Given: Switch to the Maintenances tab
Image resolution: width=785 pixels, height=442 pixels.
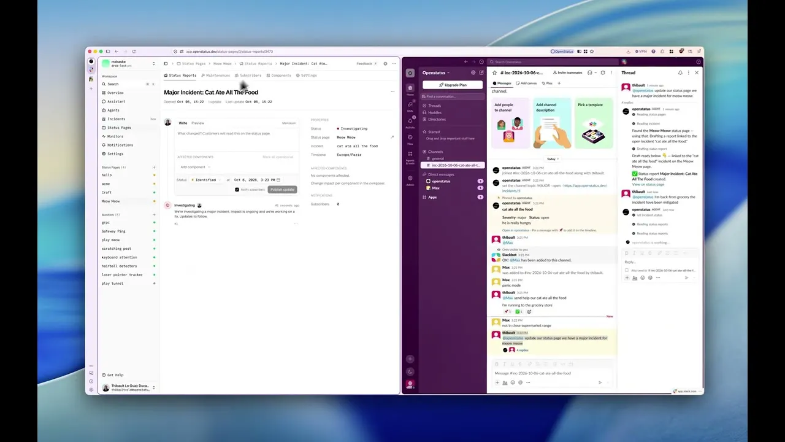Looking at the screenshot, I should click(215, 76).
